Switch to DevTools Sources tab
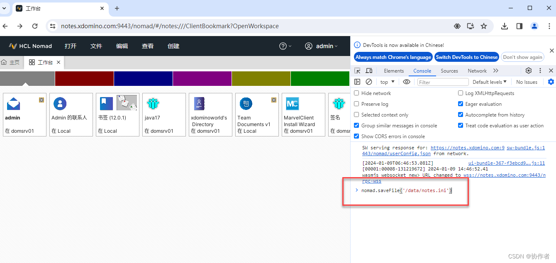Viewport: 556px width, 263px height. pyautogui.click(x=449, y=71)
